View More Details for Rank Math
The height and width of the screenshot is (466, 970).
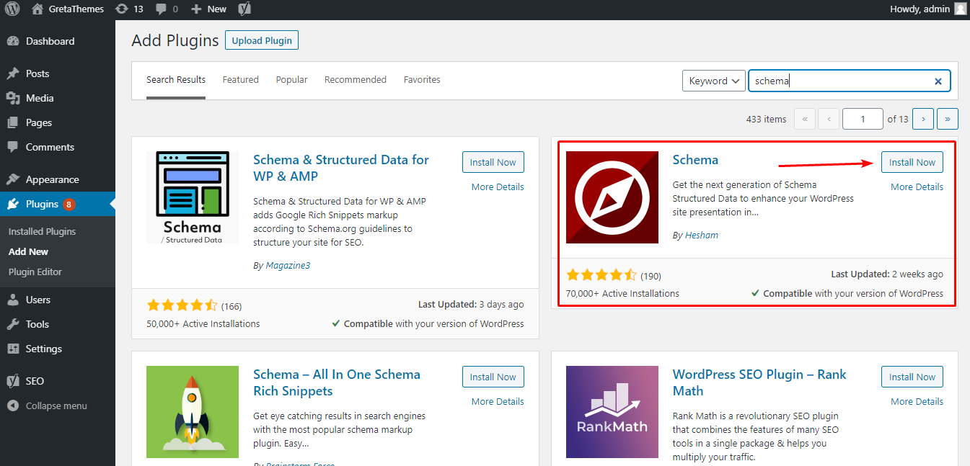pos(916,401)
